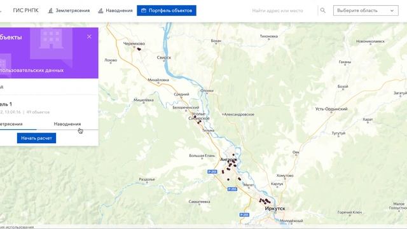Click the Ангарск city label on map
The width and height of the screenshot is (407, 229).
(228, 160)
